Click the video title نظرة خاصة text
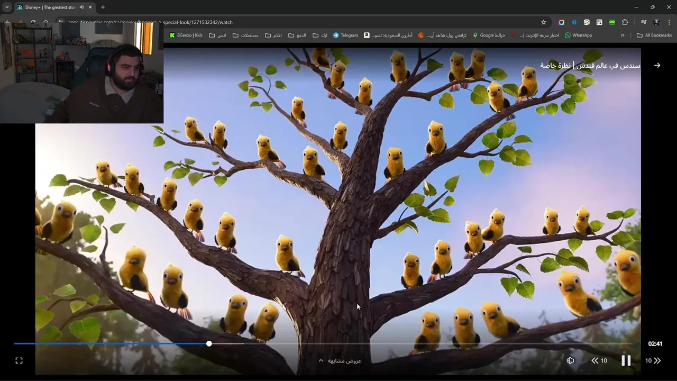The height and width of the screenshot is (381, 677). 555,66
